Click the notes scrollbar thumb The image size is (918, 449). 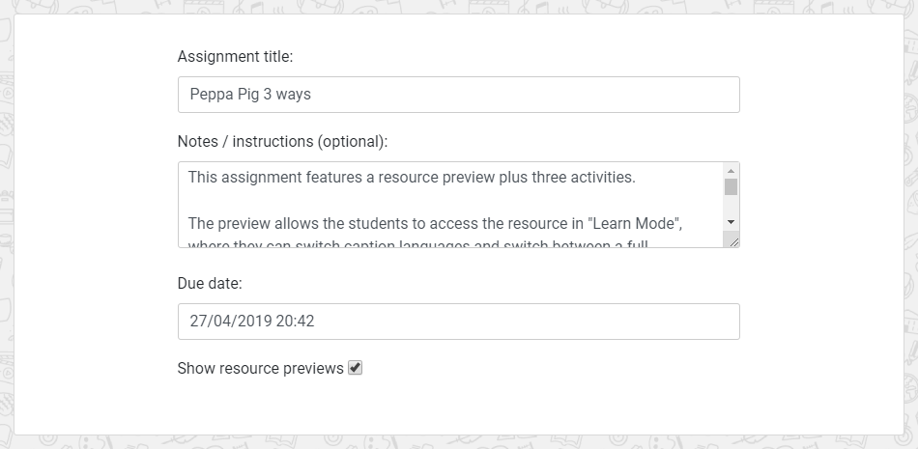[732, 187]
